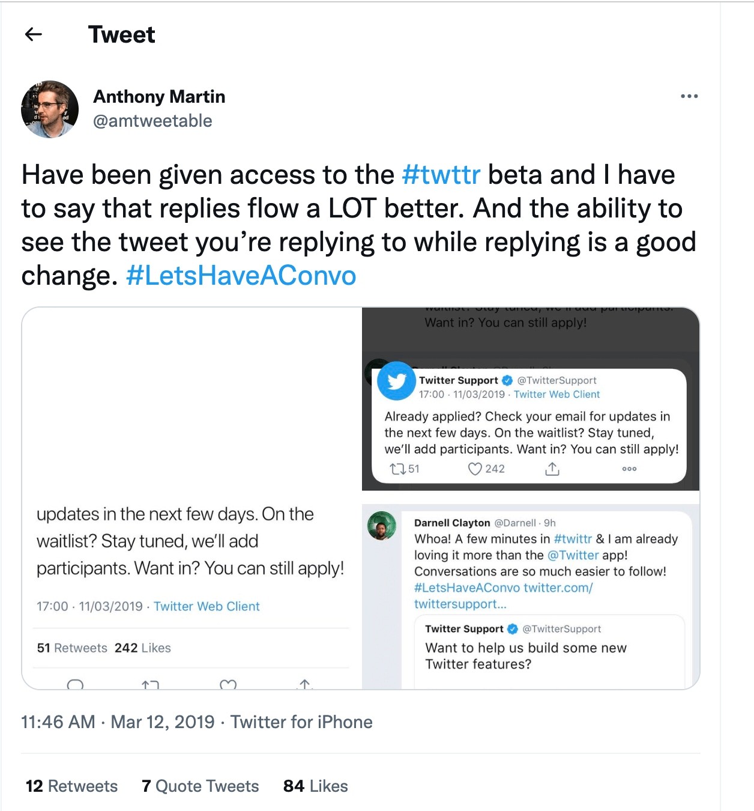
Task: Click the Anthony Martin display name
Action: (x=159, y=97)
